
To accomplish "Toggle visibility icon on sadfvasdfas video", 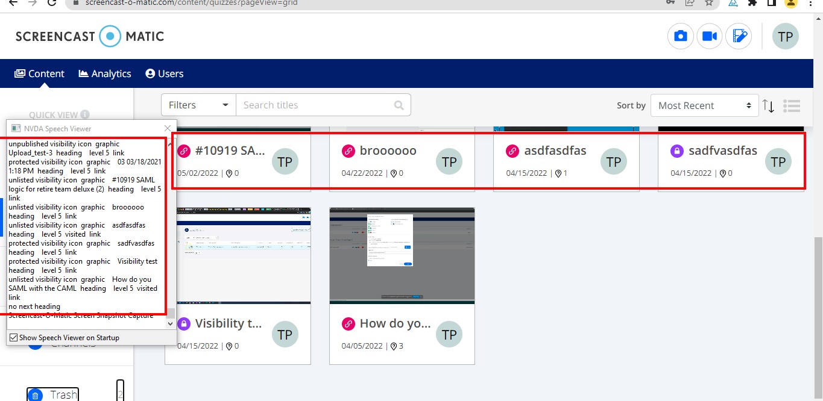I will point(676,151).
